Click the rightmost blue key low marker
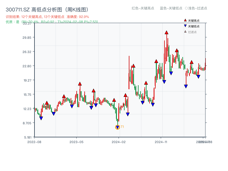The width and height of the screenshot is (228, 171). (x=198, y=77)
